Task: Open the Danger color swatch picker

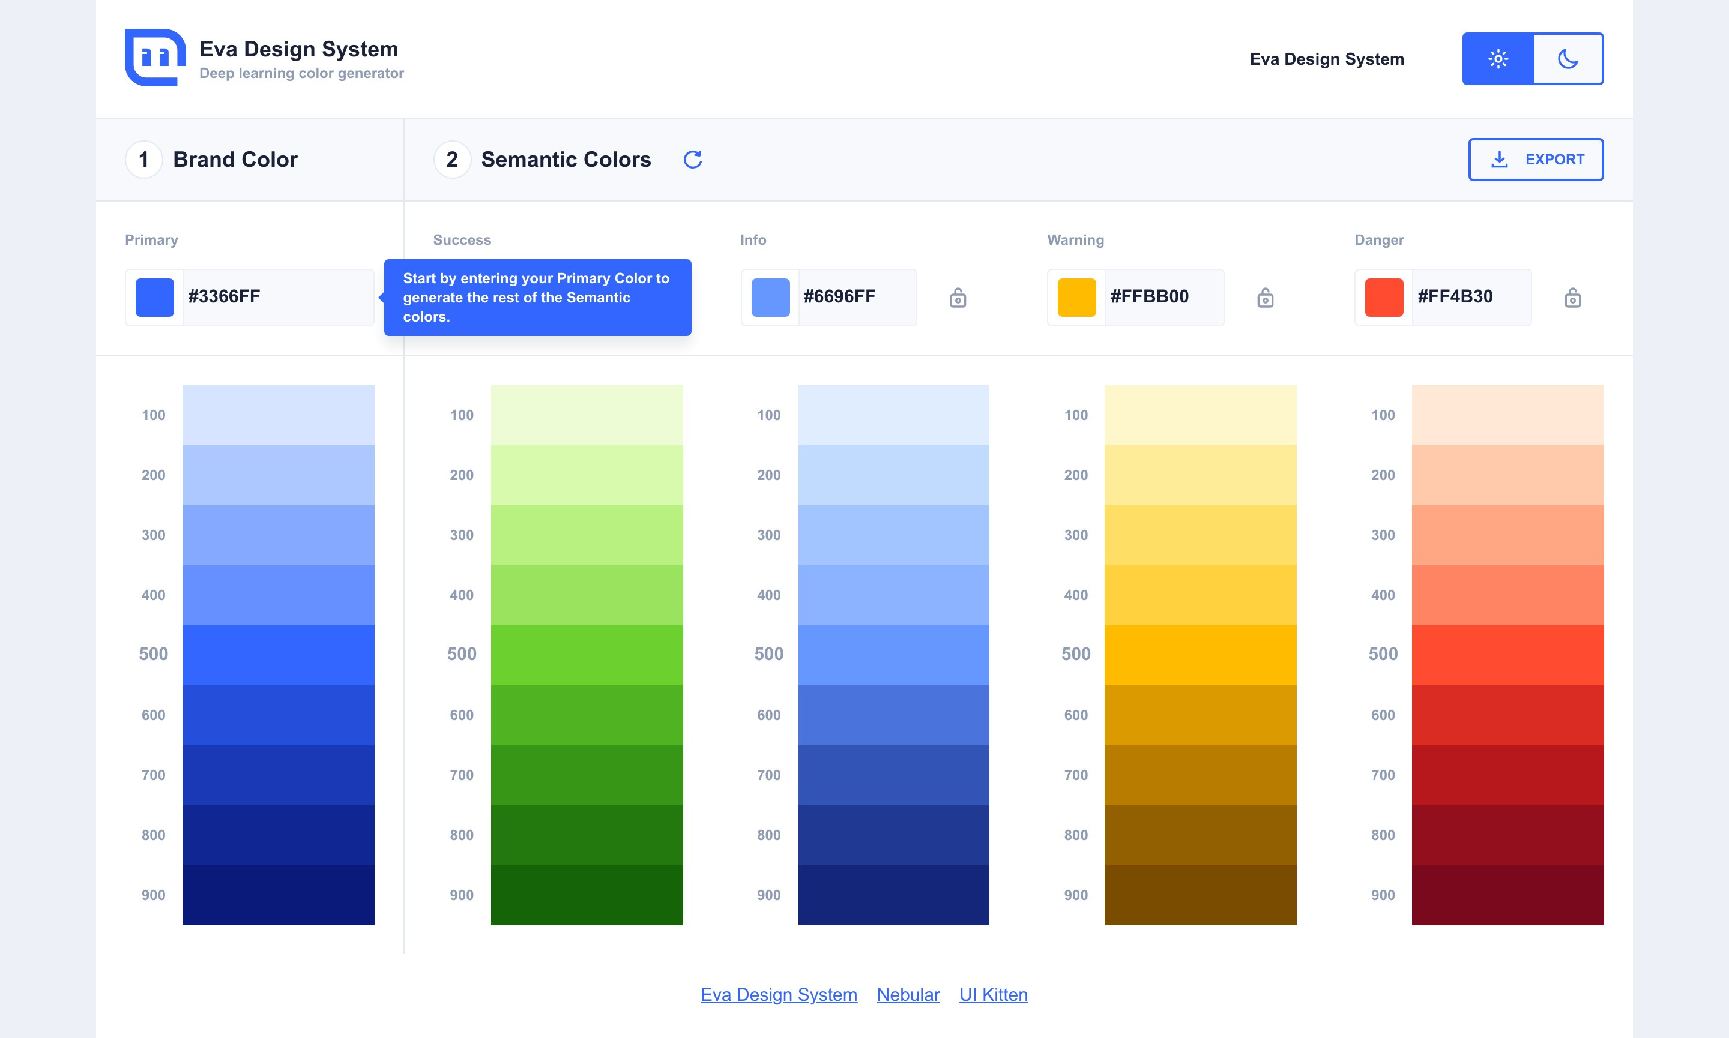Action: 1383,297
